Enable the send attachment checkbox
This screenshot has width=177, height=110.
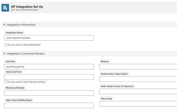point(6,45)
